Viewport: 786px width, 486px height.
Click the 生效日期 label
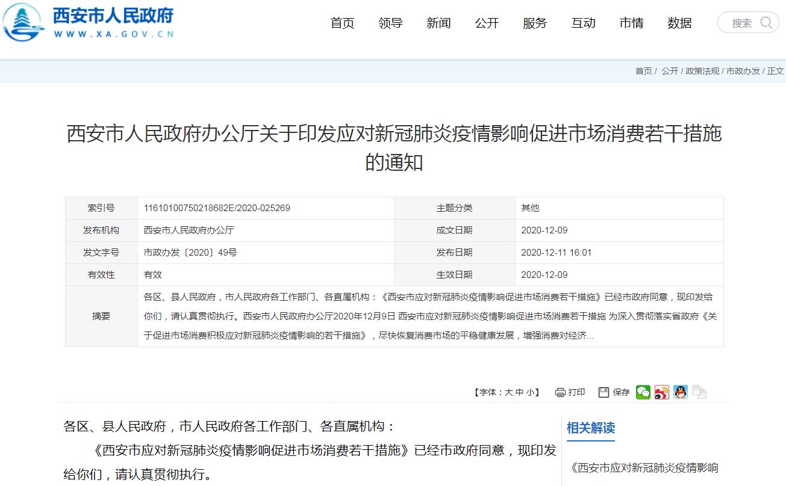454,275
